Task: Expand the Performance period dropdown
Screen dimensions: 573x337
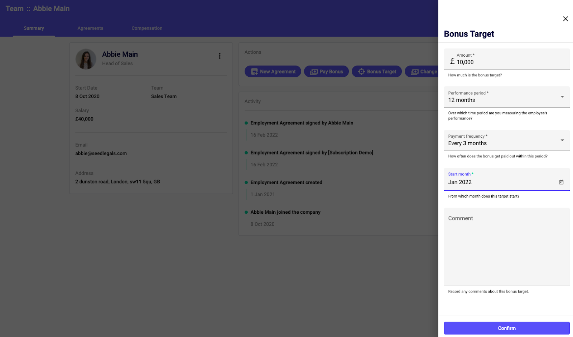Action: pos(562,97)
